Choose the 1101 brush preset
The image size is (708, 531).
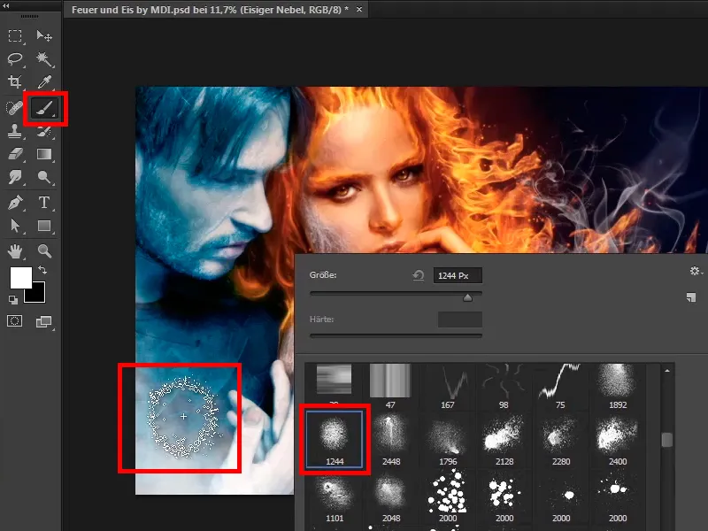(335, 496)
